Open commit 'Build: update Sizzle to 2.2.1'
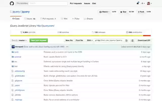This screenshot has height=101, width=162. point(55,57)
